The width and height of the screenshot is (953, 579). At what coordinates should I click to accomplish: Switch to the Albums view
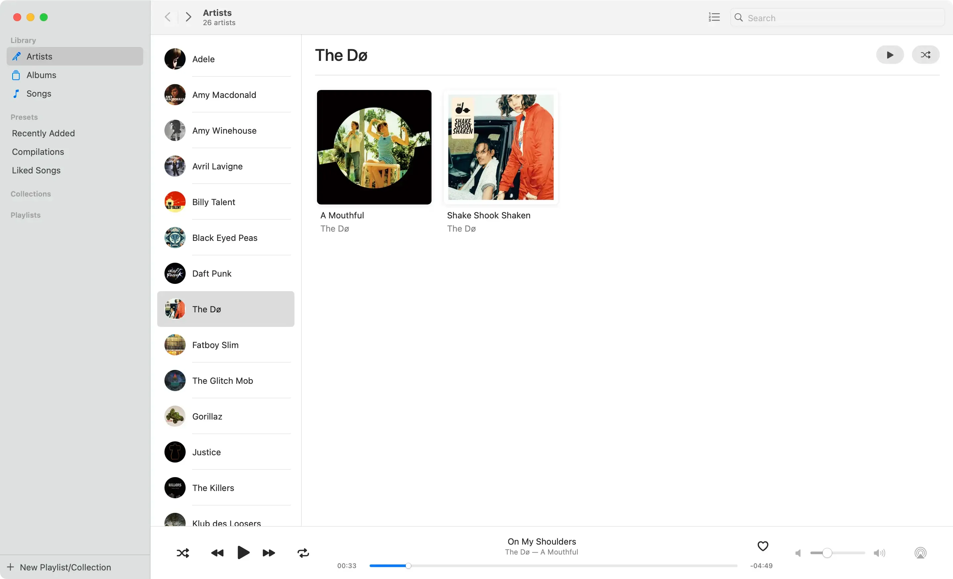coord(41,75)
